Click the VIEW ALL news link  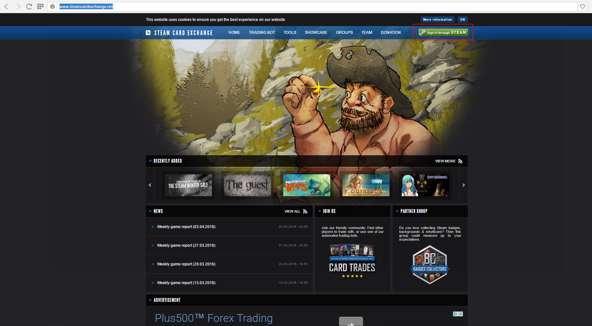292,211
